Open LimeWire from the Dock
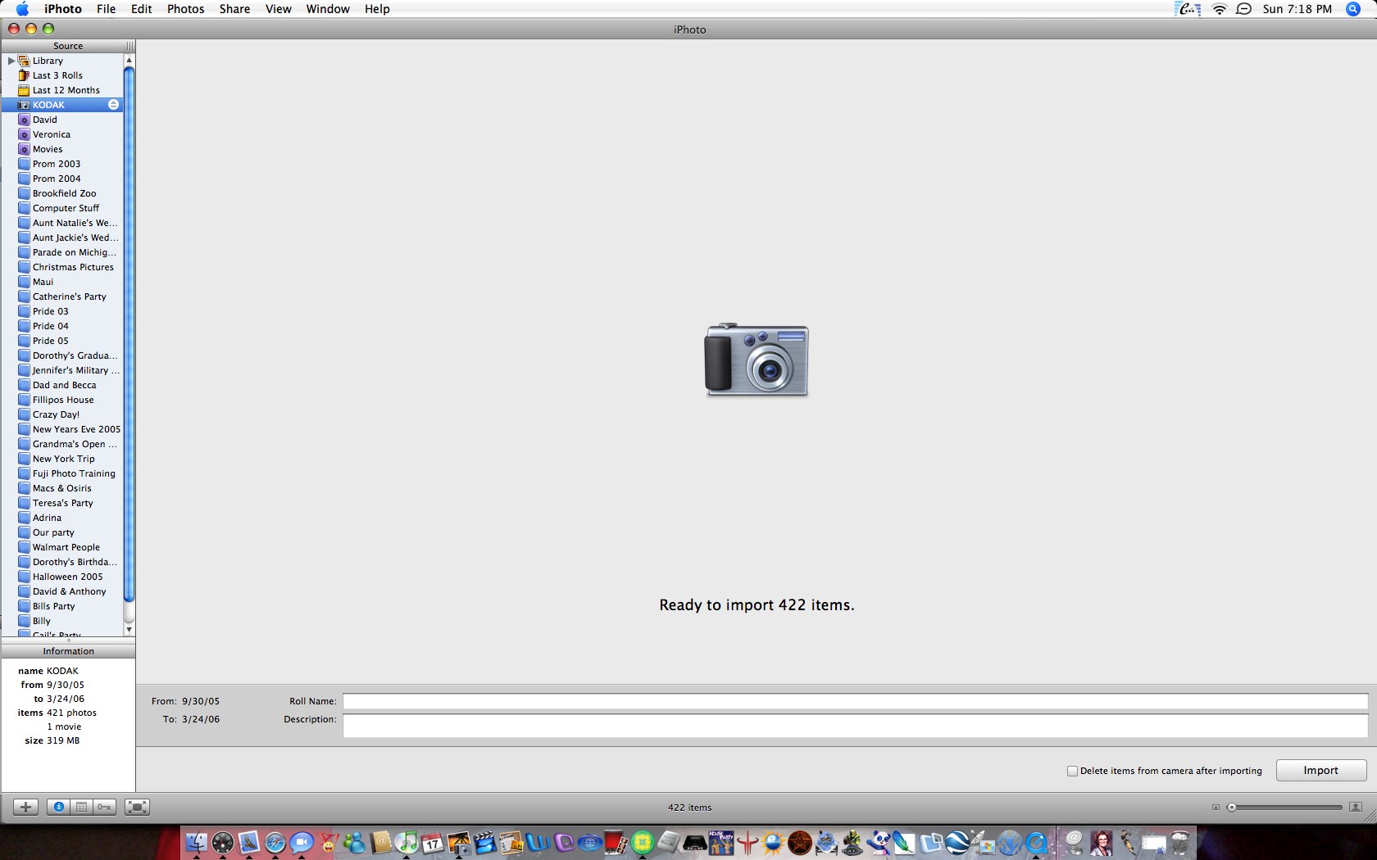1377x860 pixels. pos(642,842)
